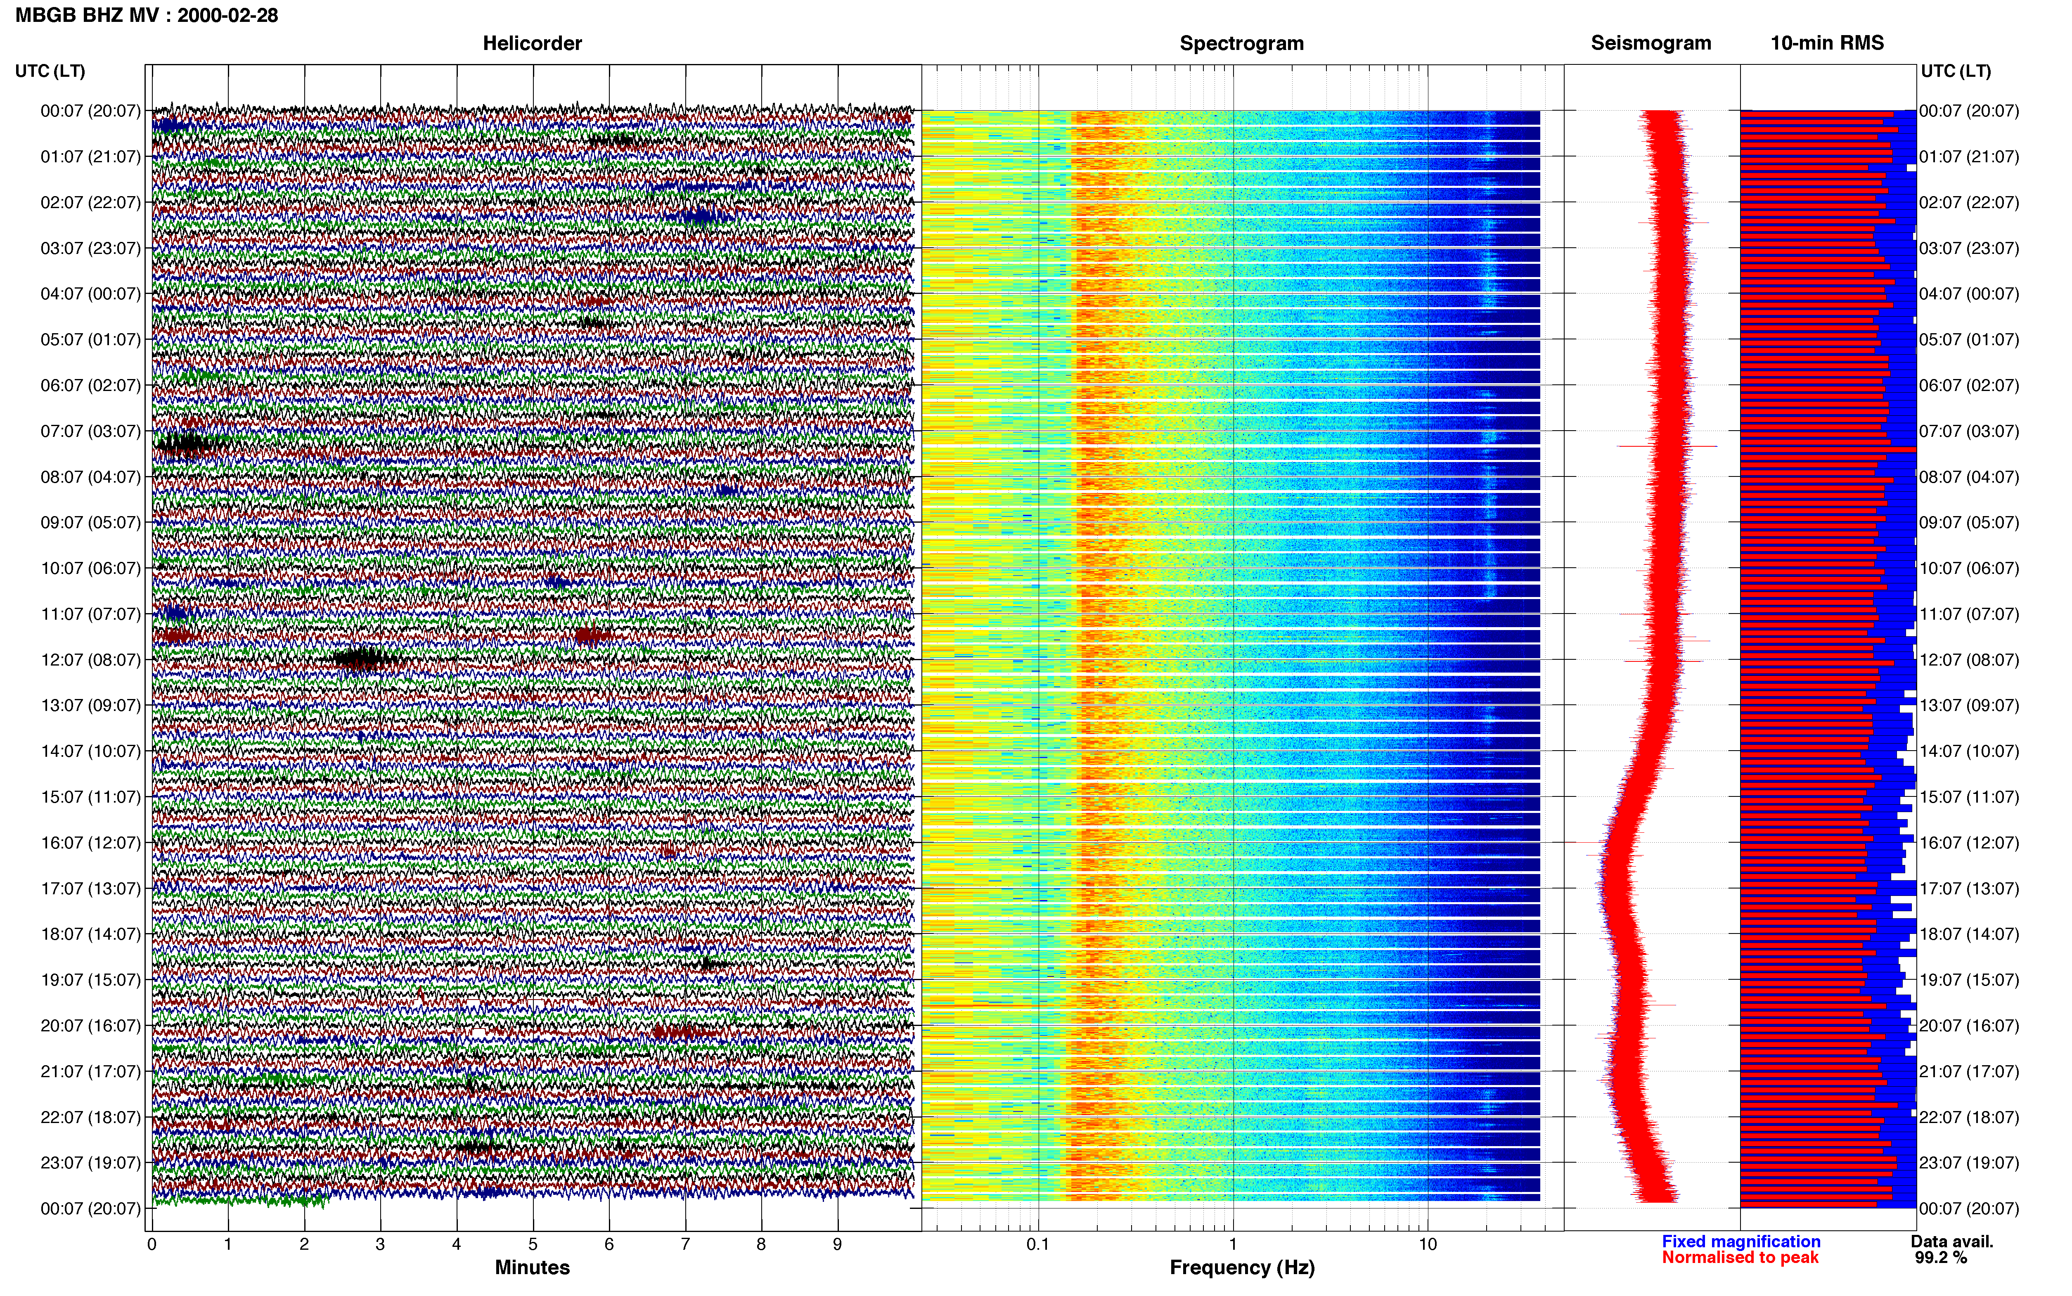Click the 'Data avail.' label
This screenshot has height=1296, width=2072.
point(1952,1241)
